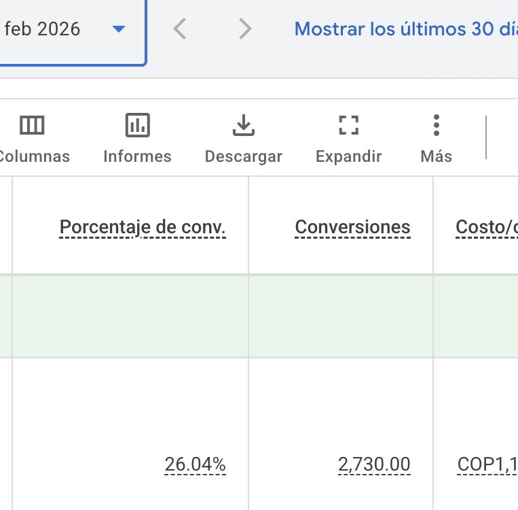518x510 pixels.
Task: Go to the next date period arrow
Action: click(245, 29)
